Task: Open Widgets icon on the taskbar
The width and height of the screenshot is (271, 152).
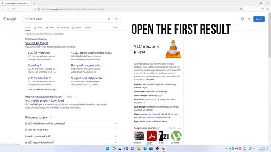Action: point(126,149)
